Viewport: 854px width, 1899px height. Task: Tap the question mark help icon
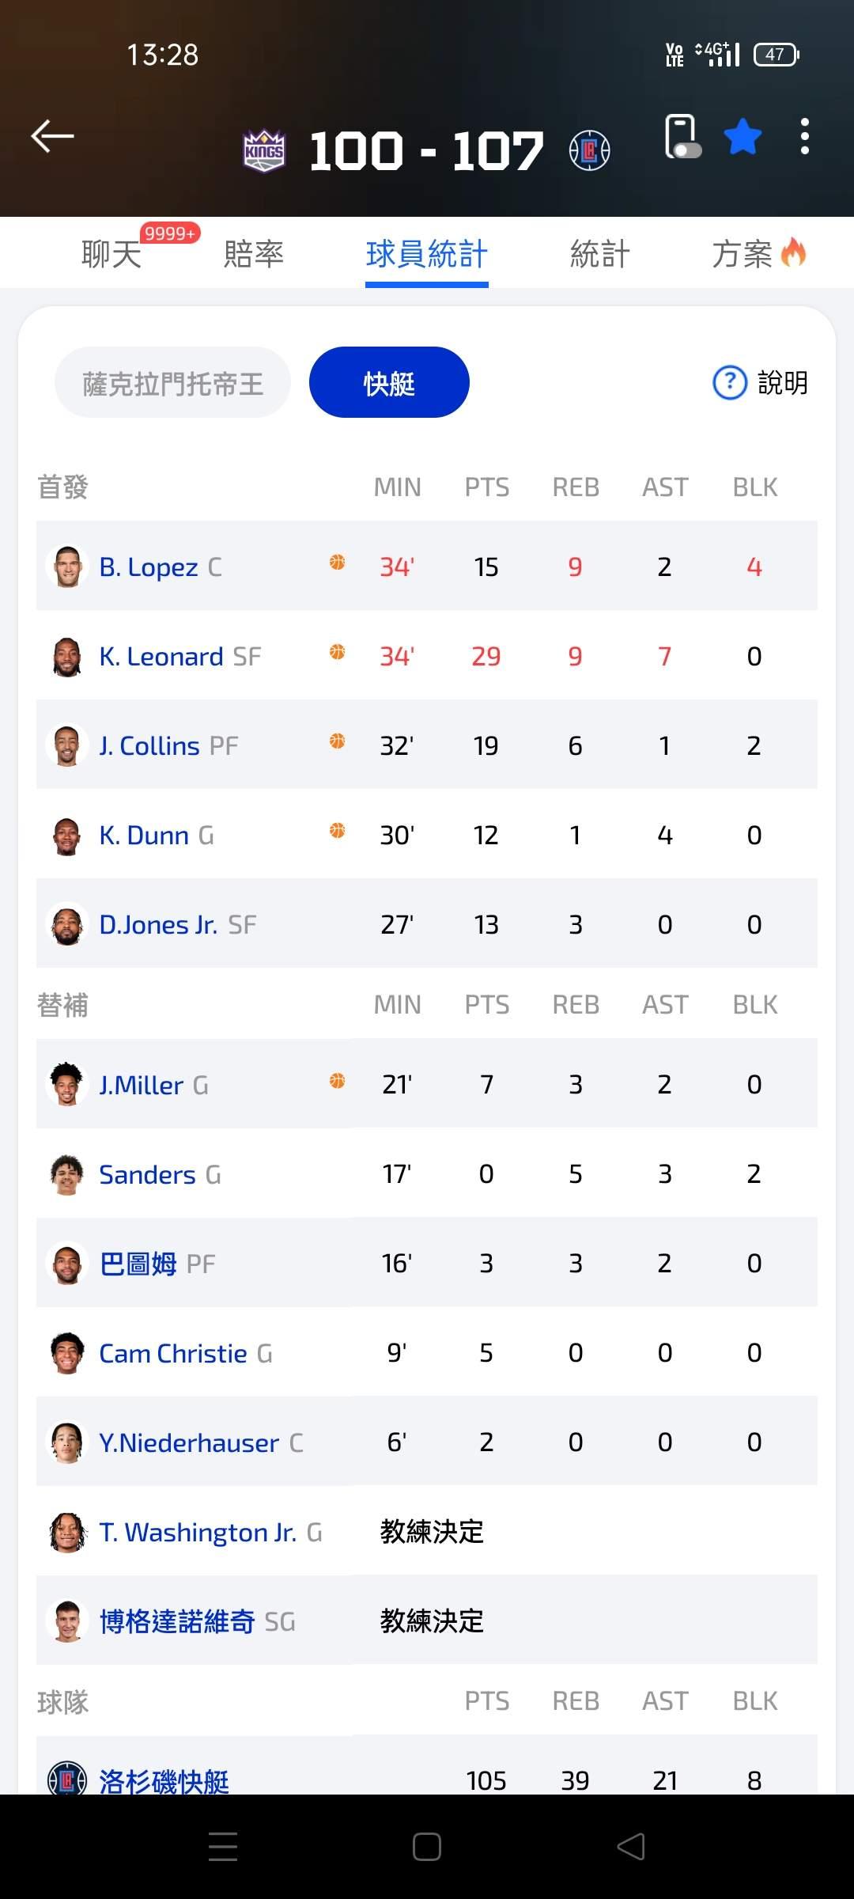coord(729,383)
